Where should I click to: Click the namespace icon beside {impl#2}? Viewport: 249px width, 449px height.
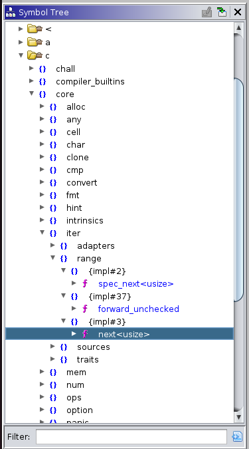[x=74, y=271]
